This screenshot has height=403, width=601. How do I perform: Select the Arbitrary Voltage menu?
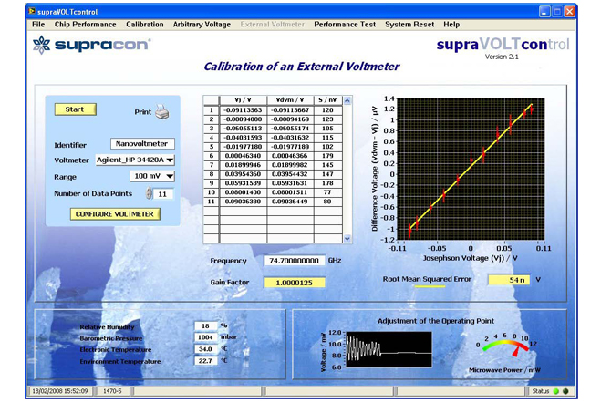point(202,25)
